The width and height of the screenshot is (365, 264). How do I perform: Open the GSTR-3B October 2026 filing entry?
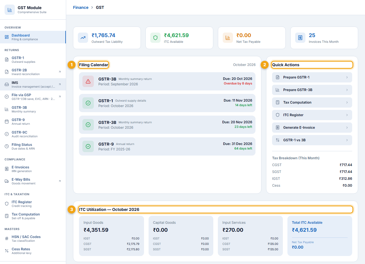(x=167, y=125)
